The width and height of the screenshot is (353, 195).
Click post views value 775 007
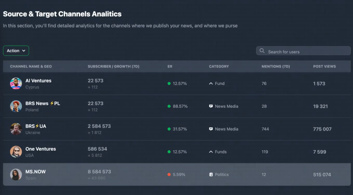coord(322,129)
